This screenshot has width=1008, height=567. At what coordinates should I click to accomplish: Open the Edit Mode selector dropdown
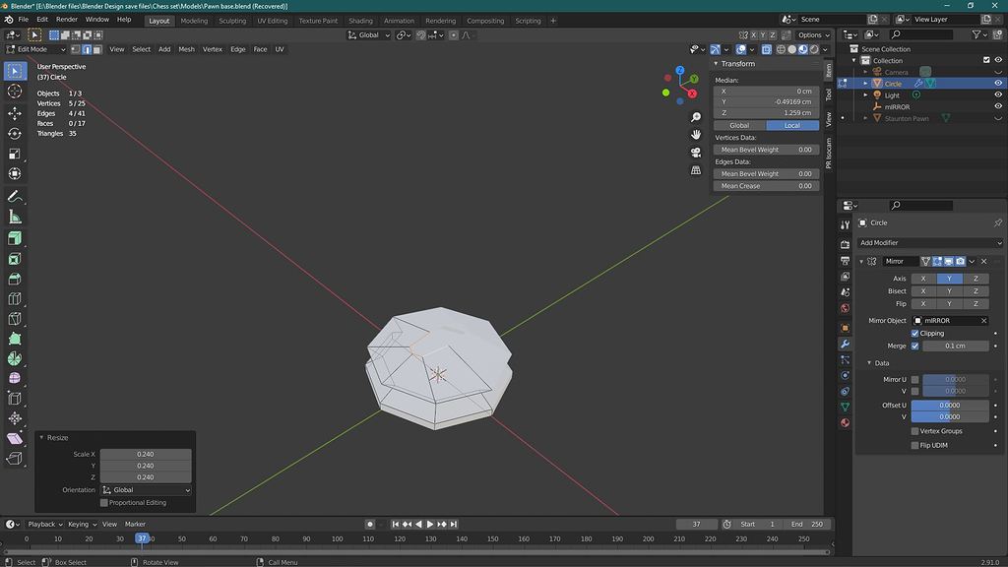36,49
